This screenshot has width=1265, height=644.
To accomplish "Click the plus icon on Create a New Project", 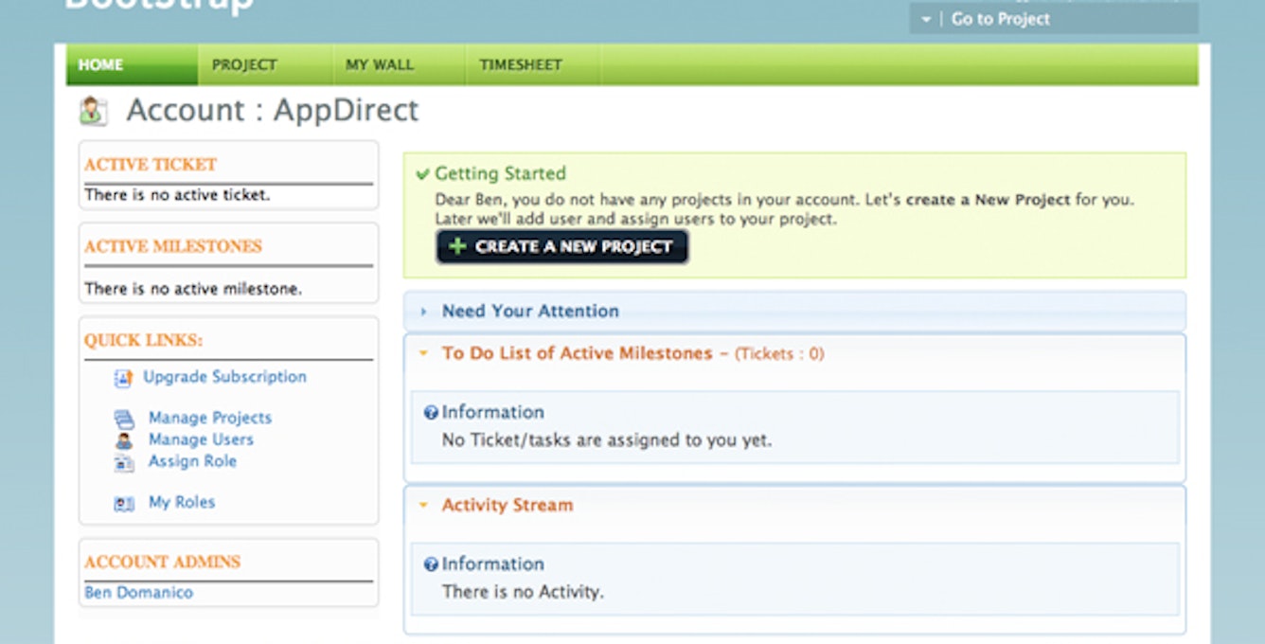I will (457, 246).
